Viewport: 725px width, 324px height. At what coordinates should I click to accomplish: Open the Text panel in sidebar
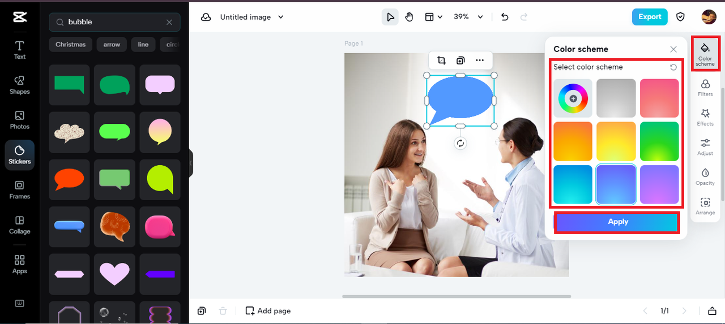tap(20, 50)
